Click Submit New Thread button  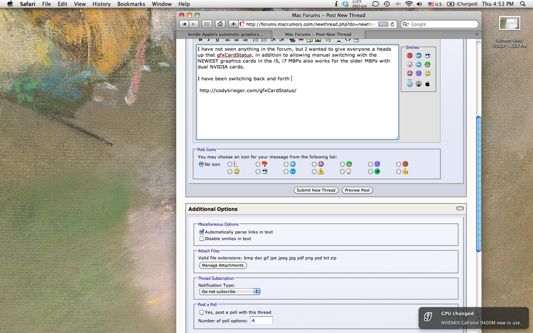coord(316,190)
